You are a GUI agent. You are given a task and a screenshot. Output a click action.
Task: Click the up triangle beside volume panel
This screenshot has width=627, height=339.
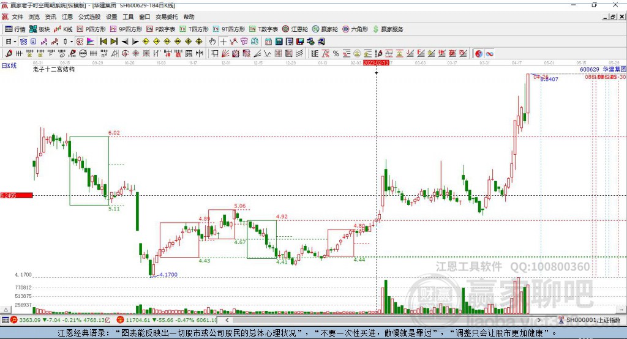click(x=6, y=310)
